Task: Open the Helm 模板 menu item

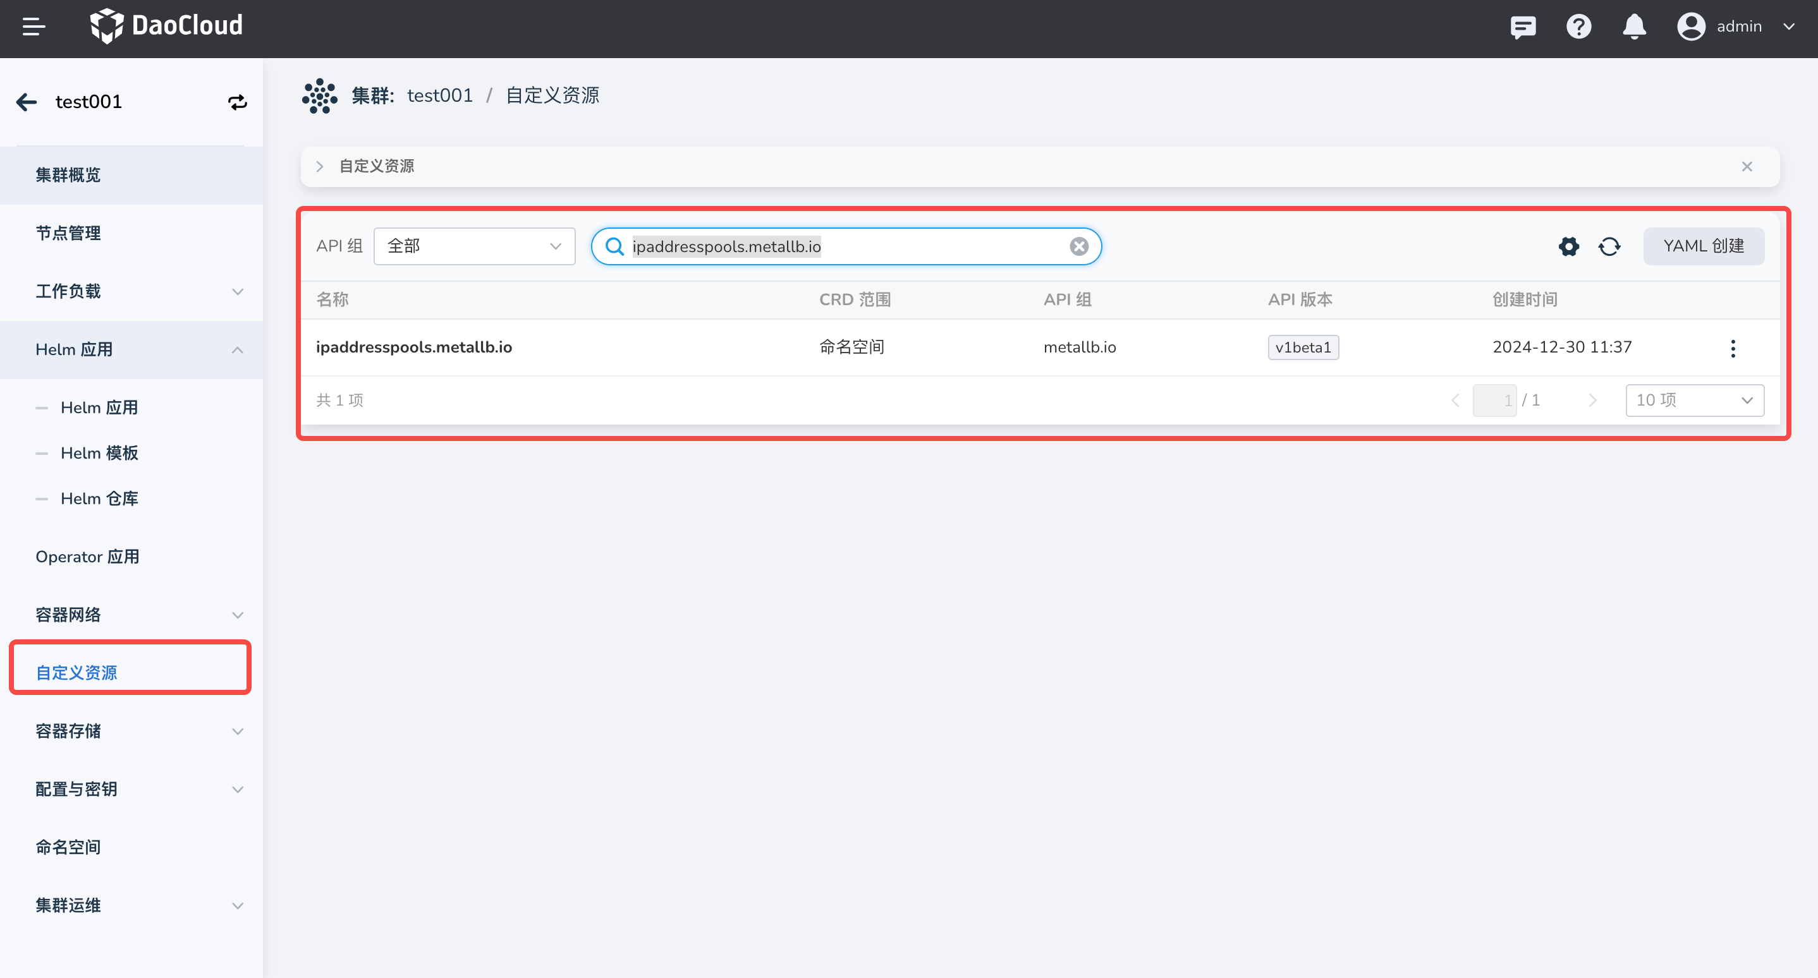Action: click(99, 454)
